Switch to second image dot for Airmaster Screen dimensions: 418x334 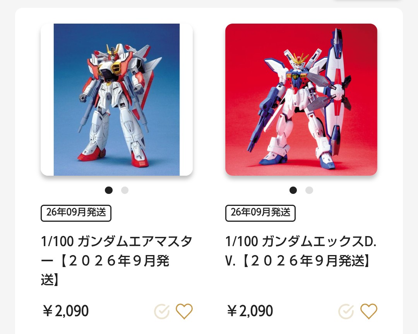[125, 190]
